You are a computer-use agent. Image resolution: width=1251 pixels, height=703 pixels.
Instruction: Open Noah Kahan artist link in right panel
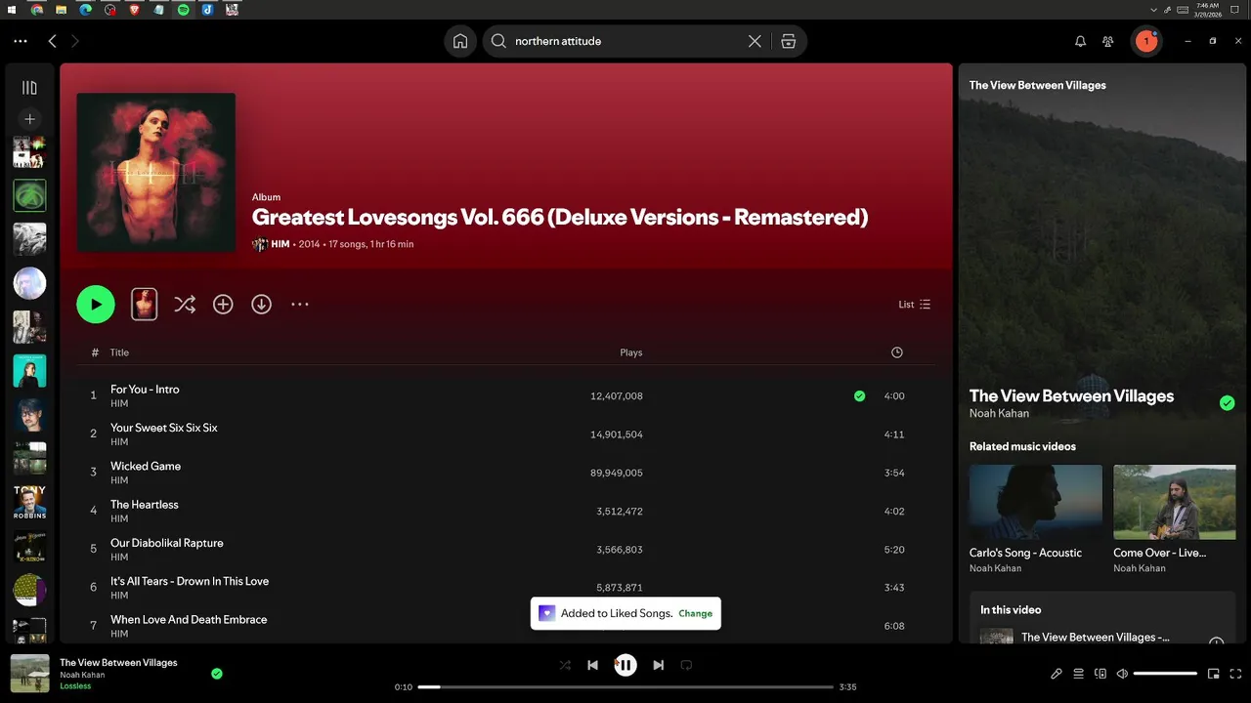(x=999, y=413)
